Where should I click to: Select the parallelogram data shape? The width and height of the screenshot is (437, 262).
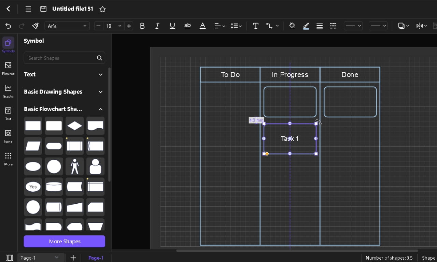(x=33, y=146)
